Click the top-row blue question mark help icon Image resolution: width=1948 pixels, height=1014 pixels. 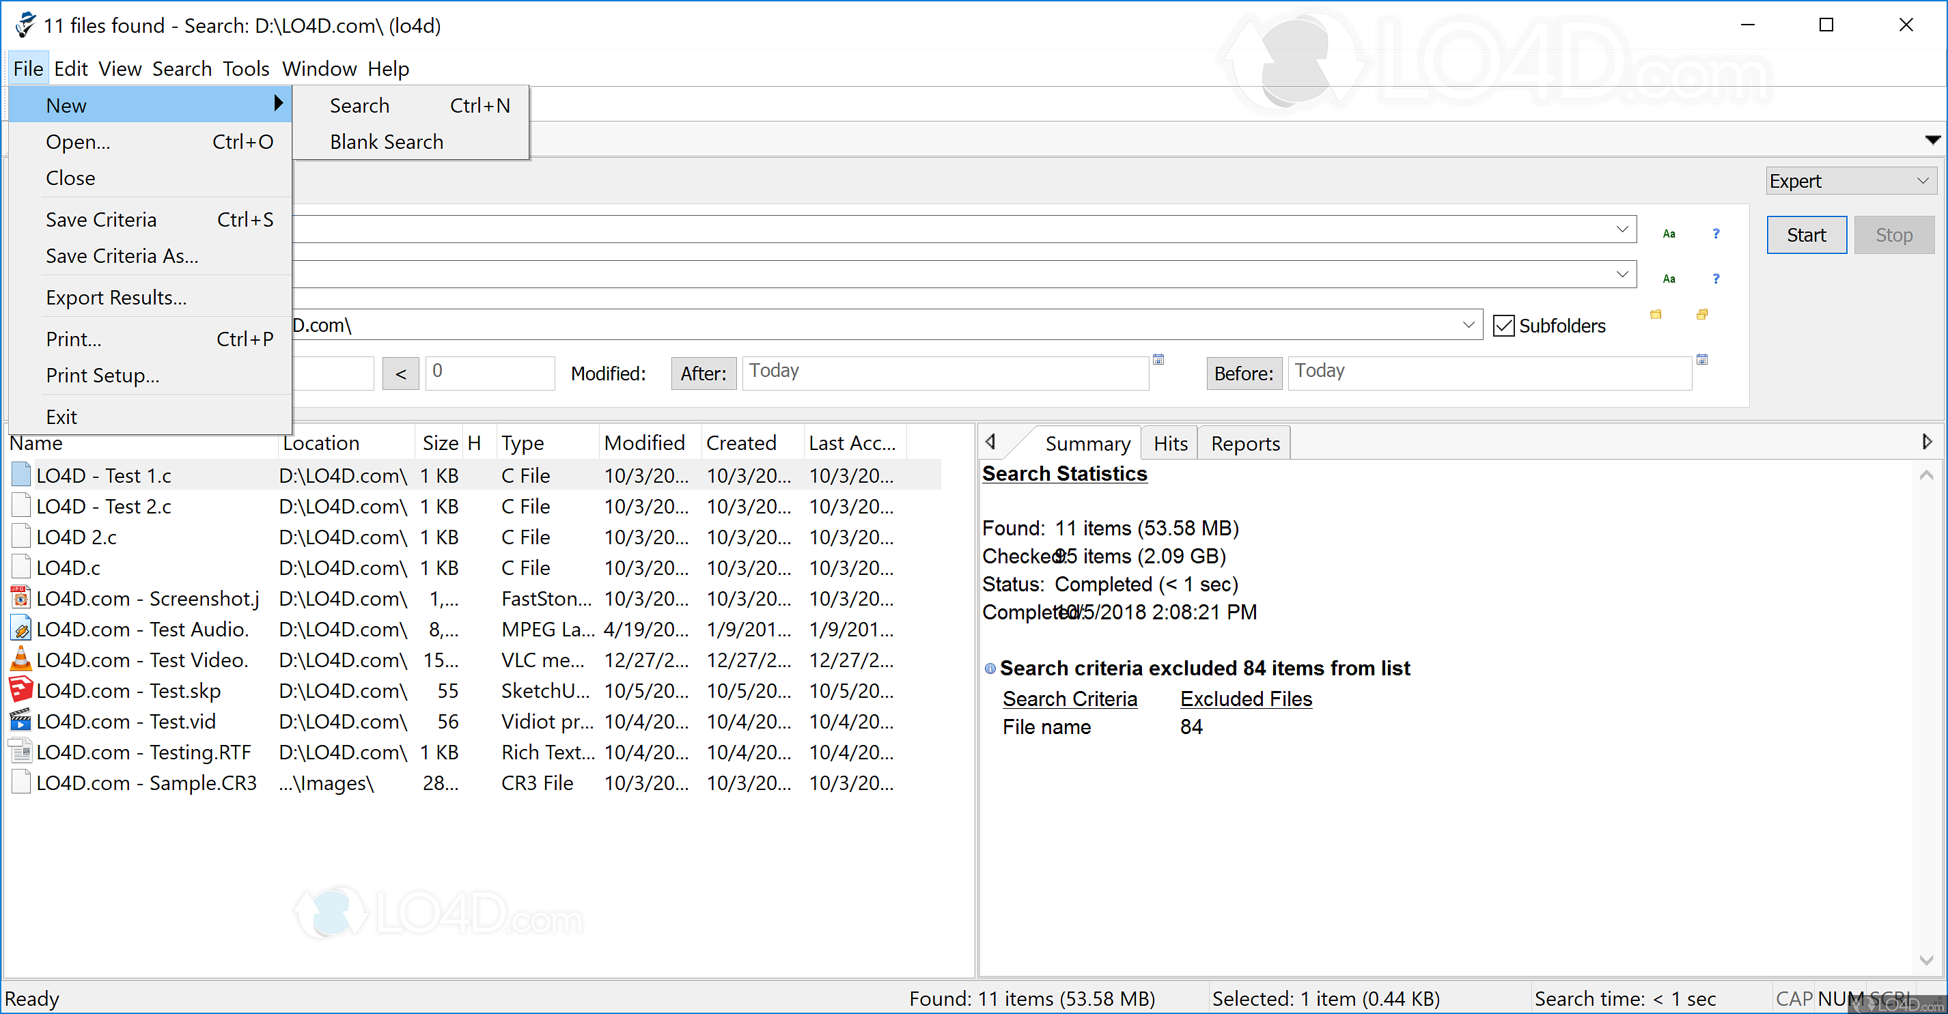point(1715,234)
